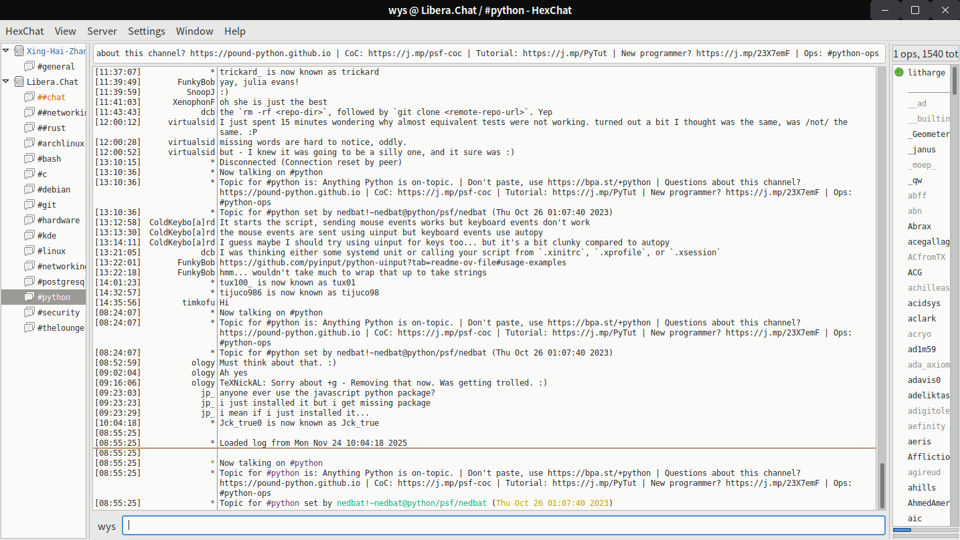Open the HexChat menu
This screenshot has width=960, height=540.
25,31
